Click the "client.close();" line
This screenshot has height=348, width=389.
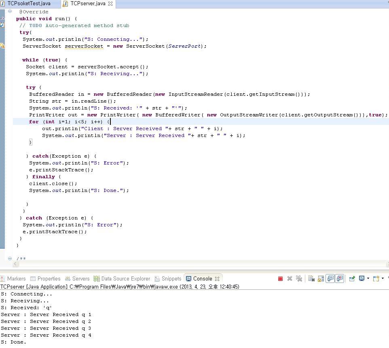point(53,183)
